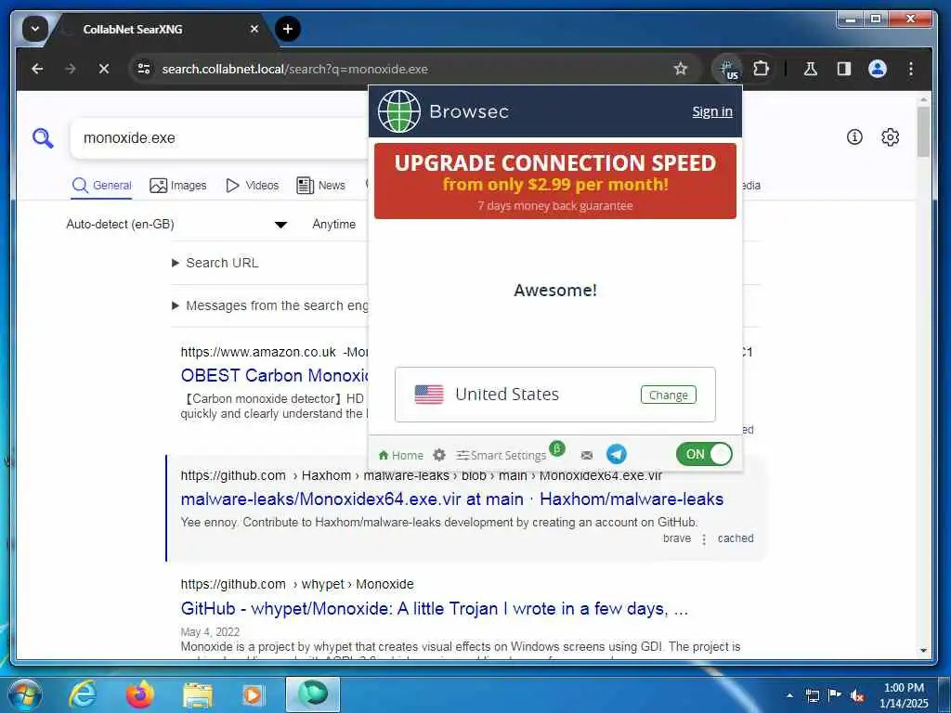Click cached link for malware-leaks result
Image resolution: width=951 pixels, height=713 pixels.
click(736, 538)
